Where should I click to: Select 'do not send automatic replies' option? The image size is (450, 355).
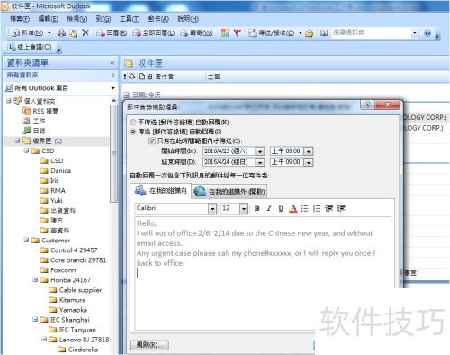133,123
